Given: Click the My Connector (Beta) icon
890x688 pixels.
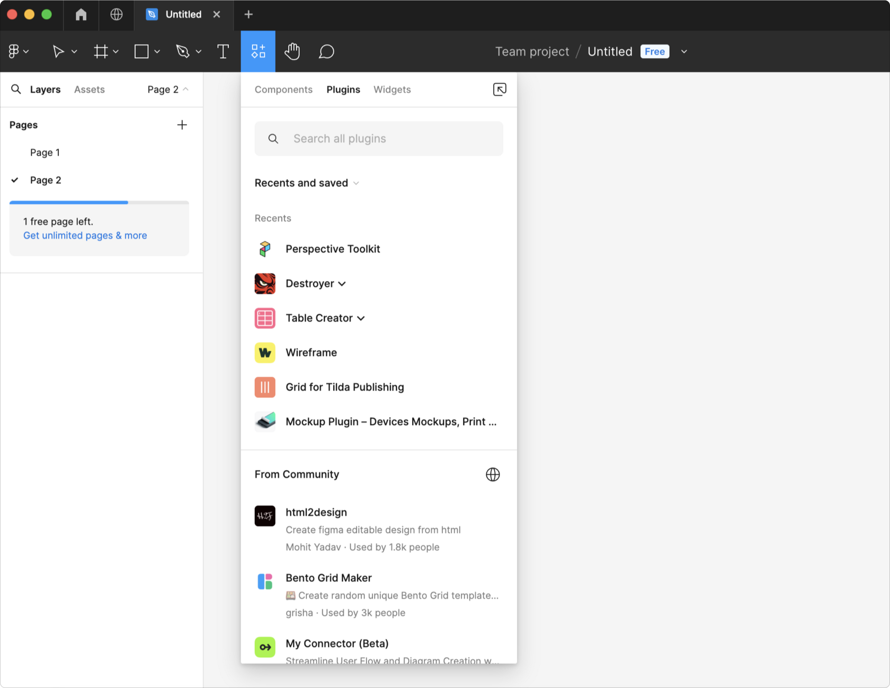Looking at the screenshot, I should [265, 647].
